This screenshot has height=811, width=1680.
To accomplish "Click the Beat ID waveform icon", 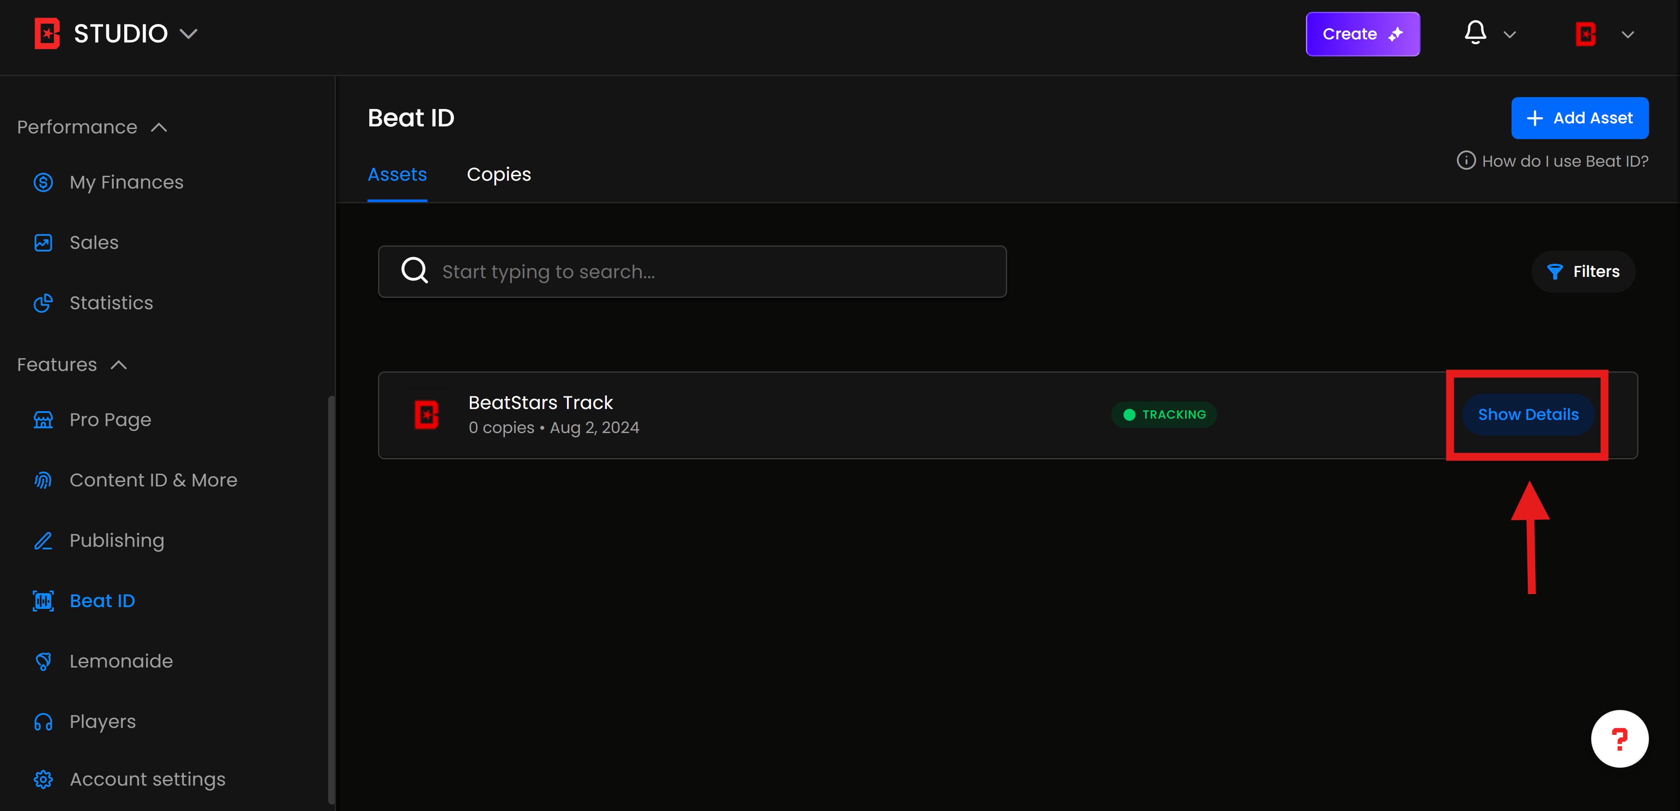I will click(x=43, y=601).
